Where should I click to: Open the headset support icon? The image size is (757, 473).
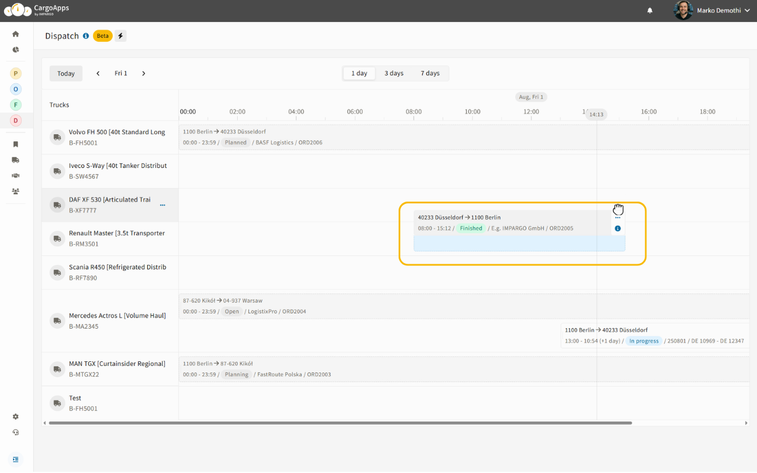[15, 432]
